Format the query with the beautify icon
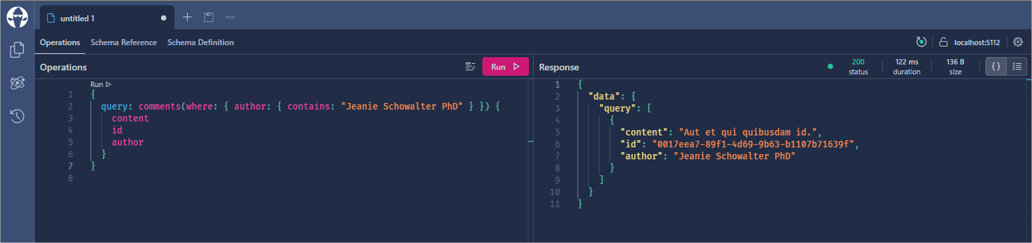Viewport: 1032px width, 243px height. pyautogui.click(x=470, y=66)
